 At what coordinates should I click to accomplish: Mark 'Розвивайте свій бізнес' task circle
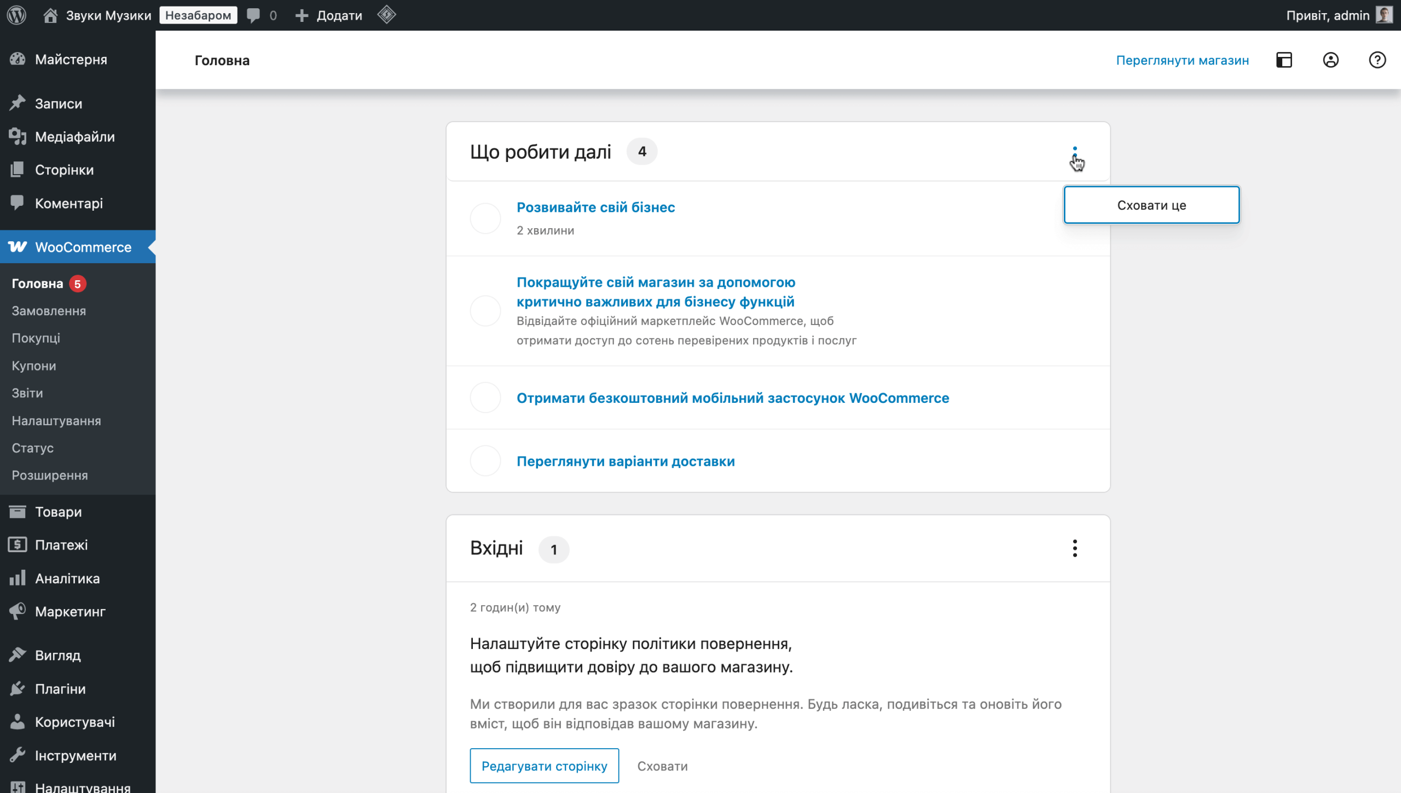(485, 218)
